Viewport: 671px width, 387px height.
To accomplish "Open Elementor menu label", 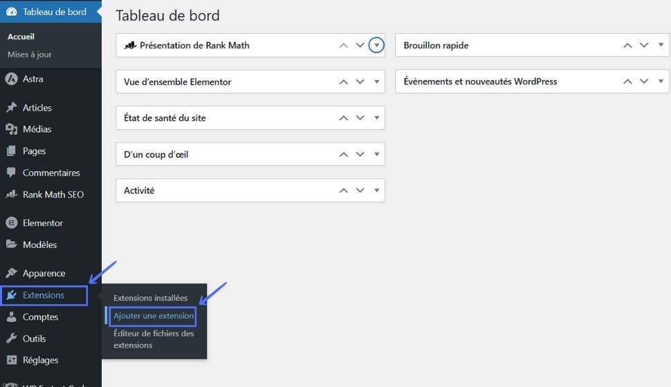I will pyautogui.click(x=43, y=223).
